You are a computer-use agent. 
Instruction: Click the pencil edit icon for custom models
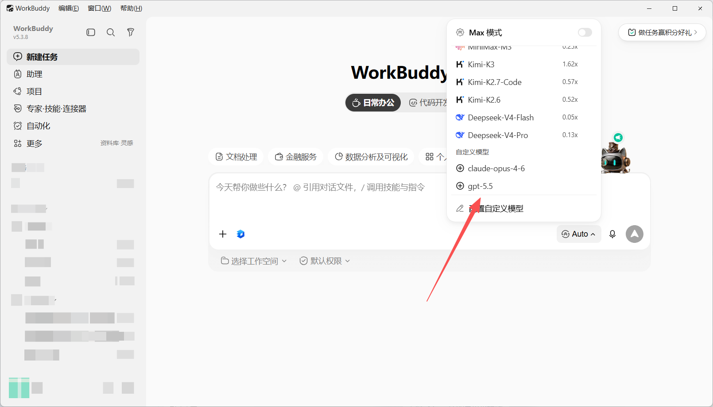[x=460, y=208]
